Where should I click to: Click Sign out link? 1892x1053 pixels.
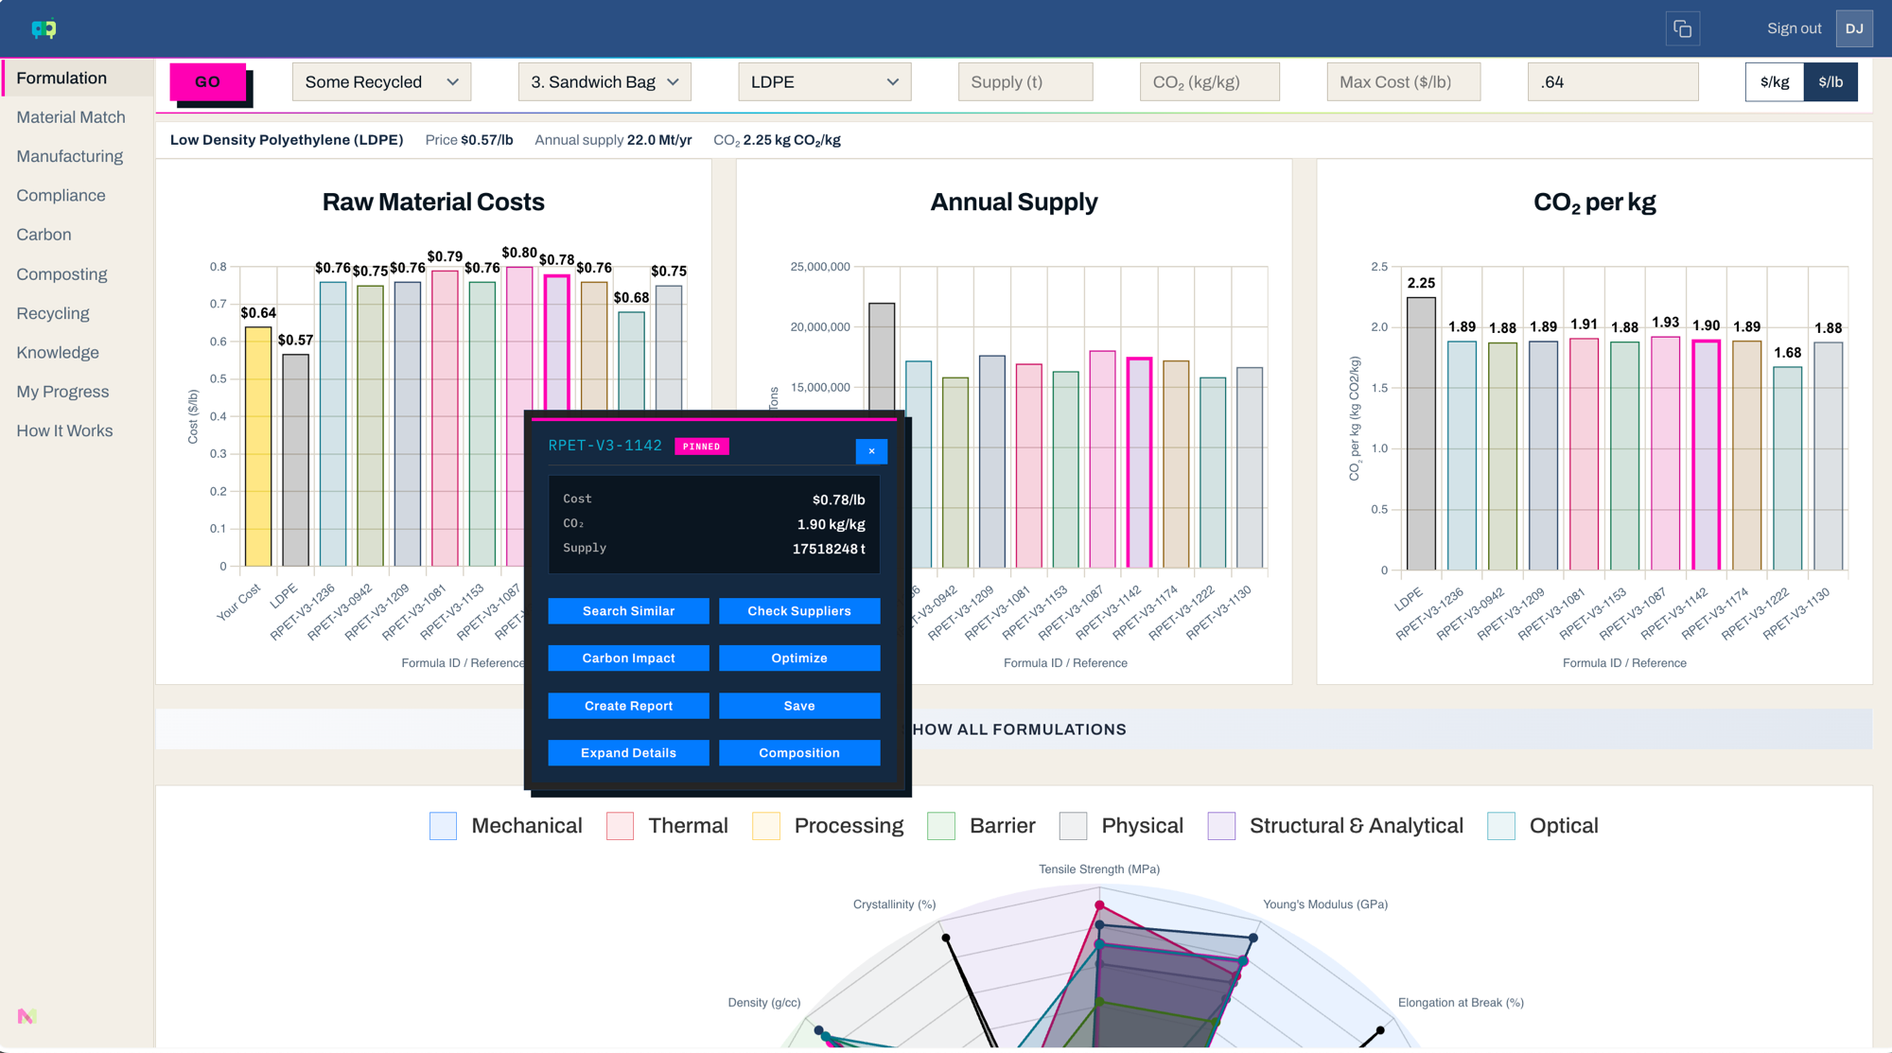[1794, 28]
